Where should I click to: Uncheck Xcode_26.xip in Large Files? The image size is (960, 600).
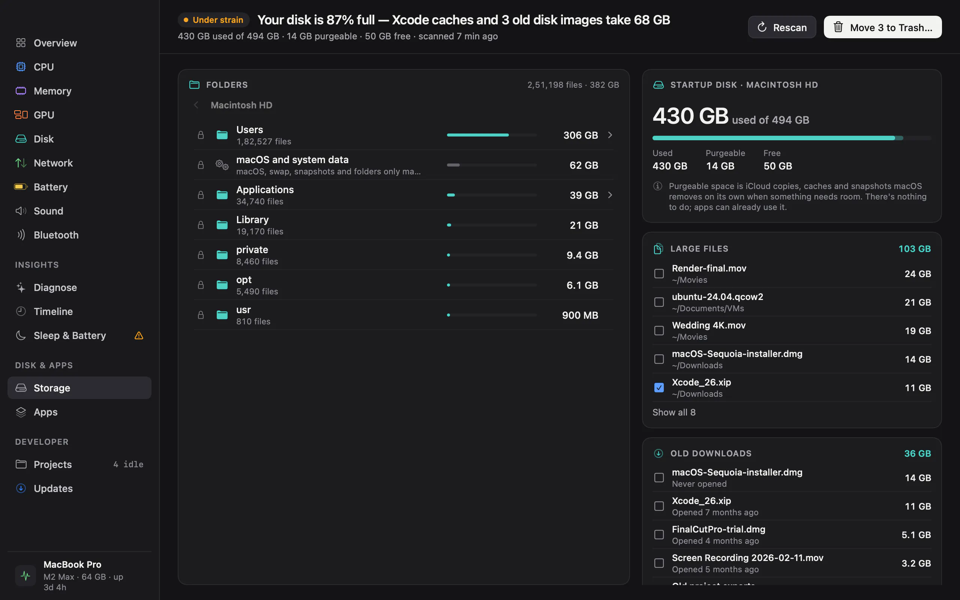point(659,388)
